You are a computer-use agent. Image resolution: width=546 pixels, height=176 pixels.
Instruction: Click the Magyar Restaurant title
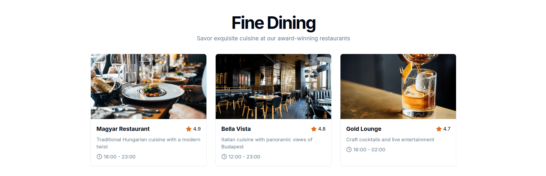[x=123, y=129]
